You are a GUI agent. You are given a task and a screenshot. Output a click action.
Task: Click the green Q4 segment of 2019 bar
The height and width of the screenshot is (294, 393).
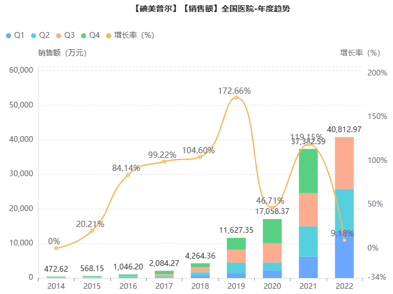pos(236,244)
